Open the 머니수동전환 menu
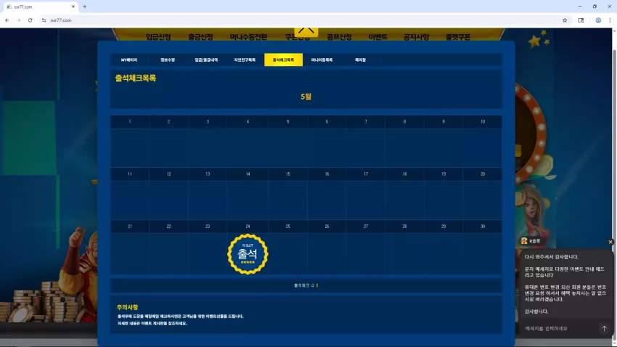Viewport: 617px width, 347px height. pos(249,36)
